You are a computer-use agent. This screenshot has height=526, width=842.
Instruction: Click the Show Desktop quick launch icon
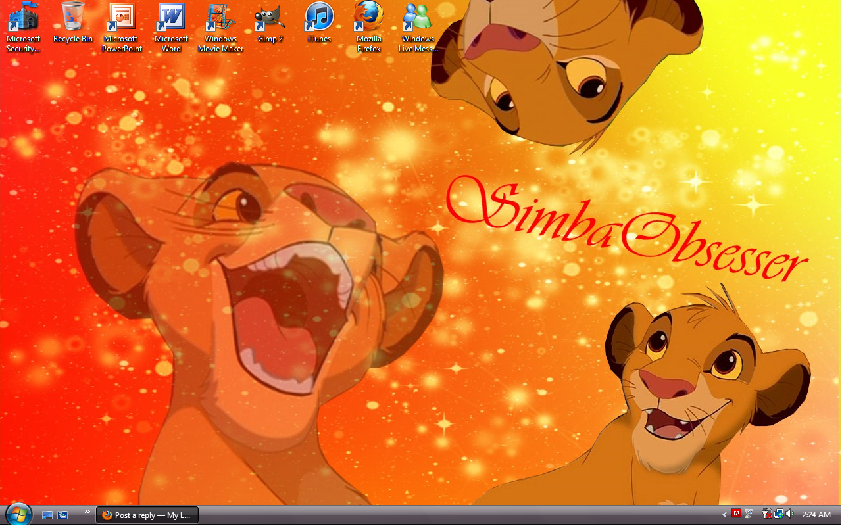point(47,515)
